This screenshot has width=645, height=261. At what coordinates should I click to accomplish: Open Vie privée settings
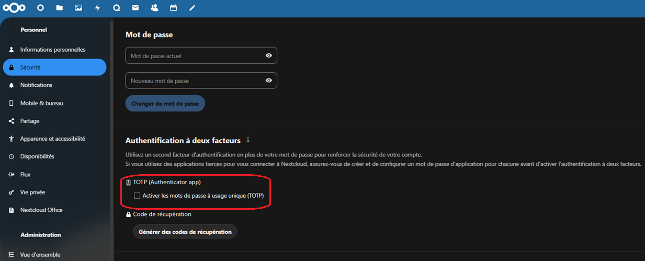54,192
